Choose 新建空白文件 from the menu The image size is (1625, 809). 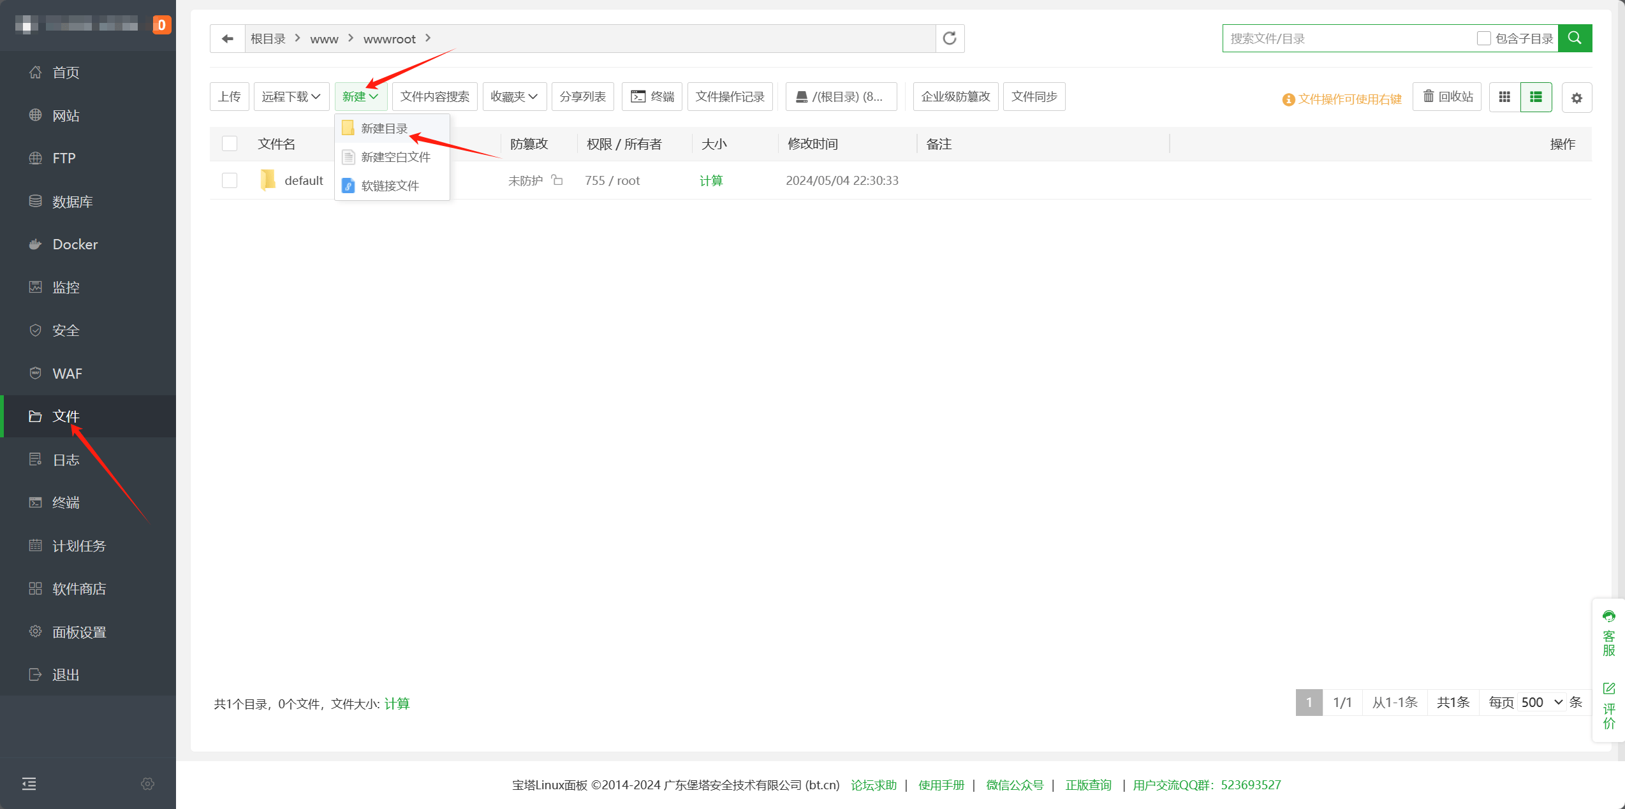[395, 157]
